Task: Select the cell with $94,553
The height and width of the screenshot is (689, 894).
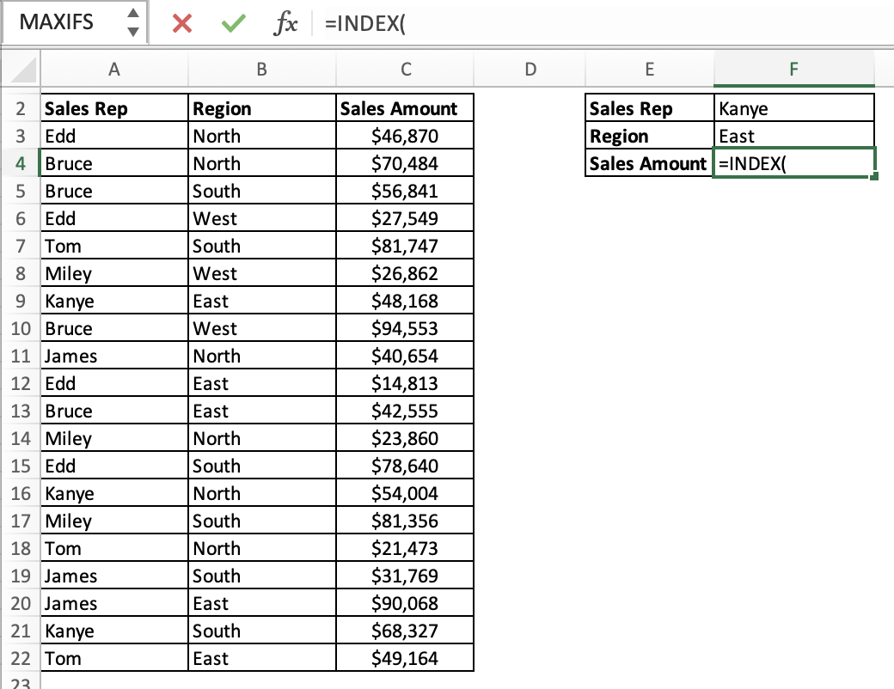Action: pyautogui.click(x=405, y=328)
